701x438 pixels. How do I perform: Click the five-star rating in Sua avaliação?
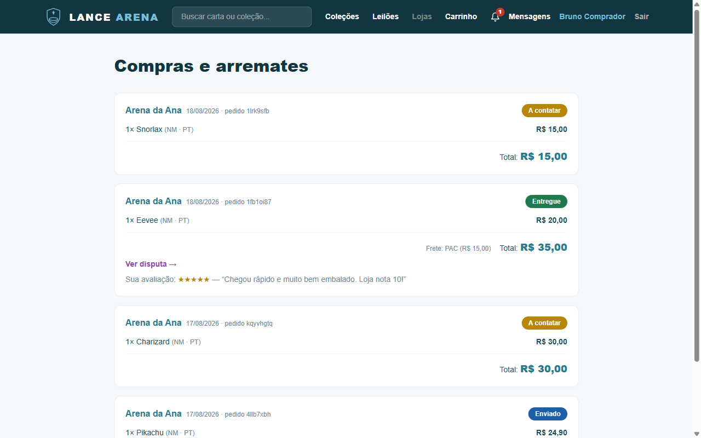194,280
